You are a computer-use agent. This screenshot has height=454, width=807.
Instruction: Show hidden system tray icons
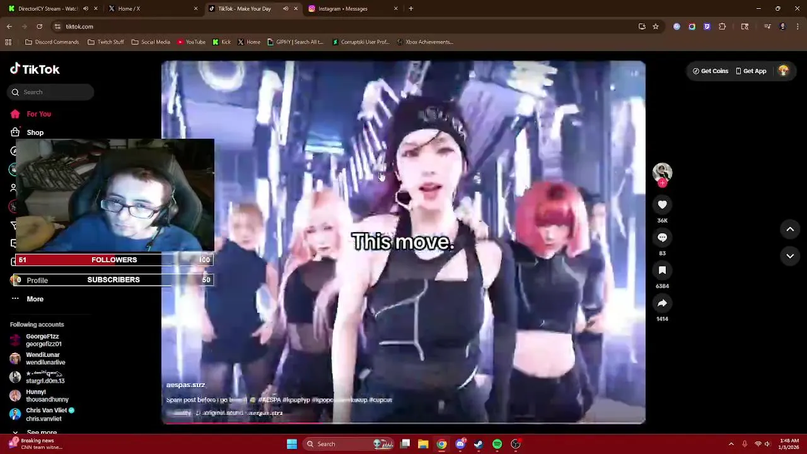click(731, 444)
